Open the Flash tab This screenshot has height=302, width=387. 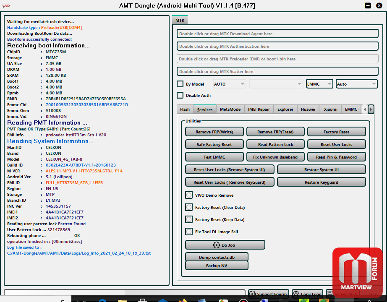coord(185,109)
